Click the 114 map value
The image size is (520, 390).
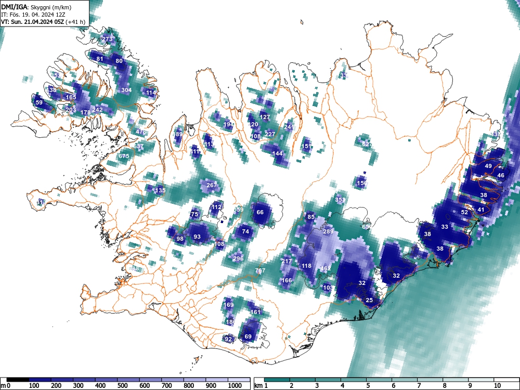(x=151, y=93)
